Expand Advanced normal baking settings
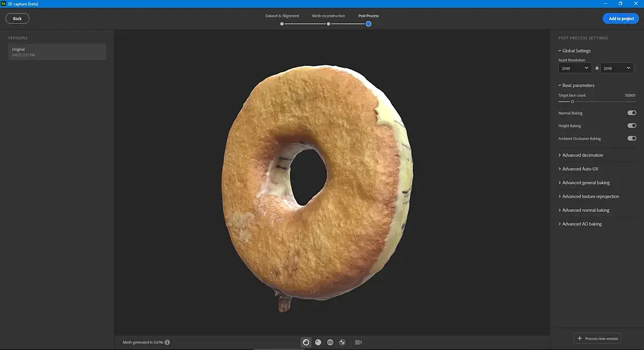The width and height of the screenshot is (644, 350). [583, 210]
